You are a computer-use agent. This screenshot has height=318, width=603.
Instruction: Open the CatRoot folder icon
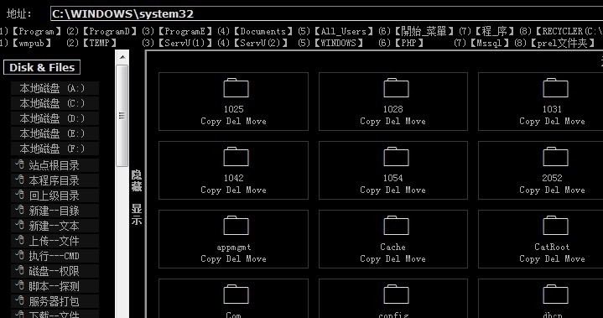(x=555, y=226)
